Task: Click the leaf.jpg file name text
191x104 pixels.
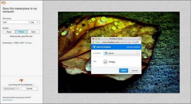Action: [x=112, y=62]
